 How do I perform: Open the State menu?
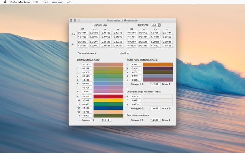(x=45, y=2)
